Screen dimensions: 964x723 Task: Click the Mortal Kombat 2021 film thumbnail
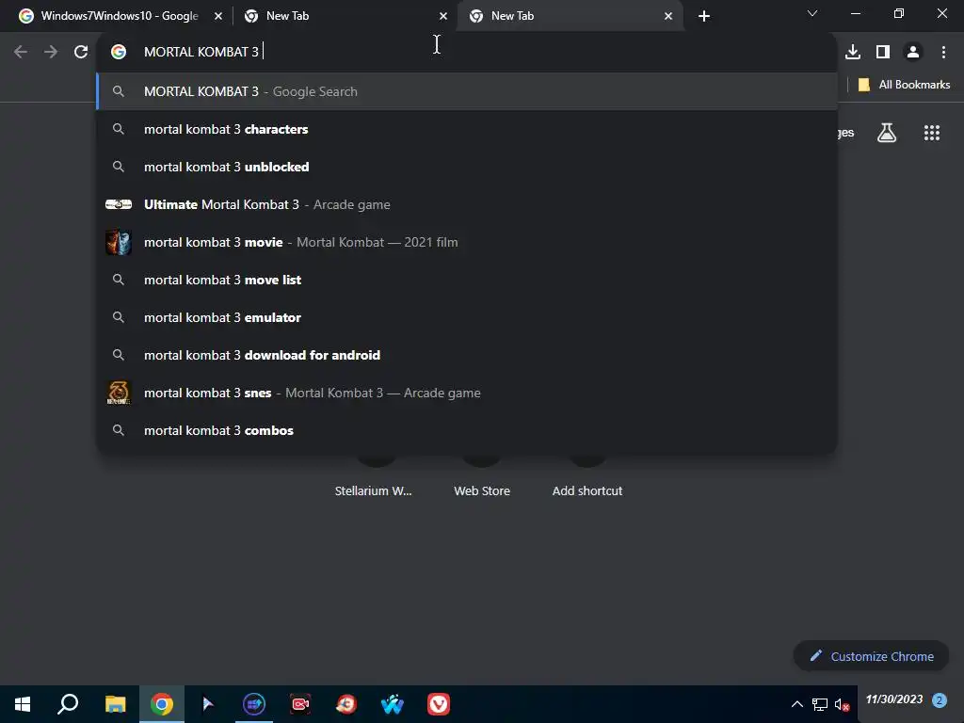(119, 242)
